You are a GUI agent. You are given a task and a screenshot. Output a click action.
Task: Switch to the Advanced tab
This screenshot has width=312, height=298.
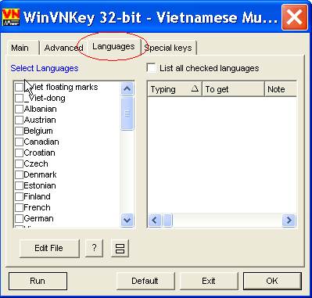tap(63, 48)
